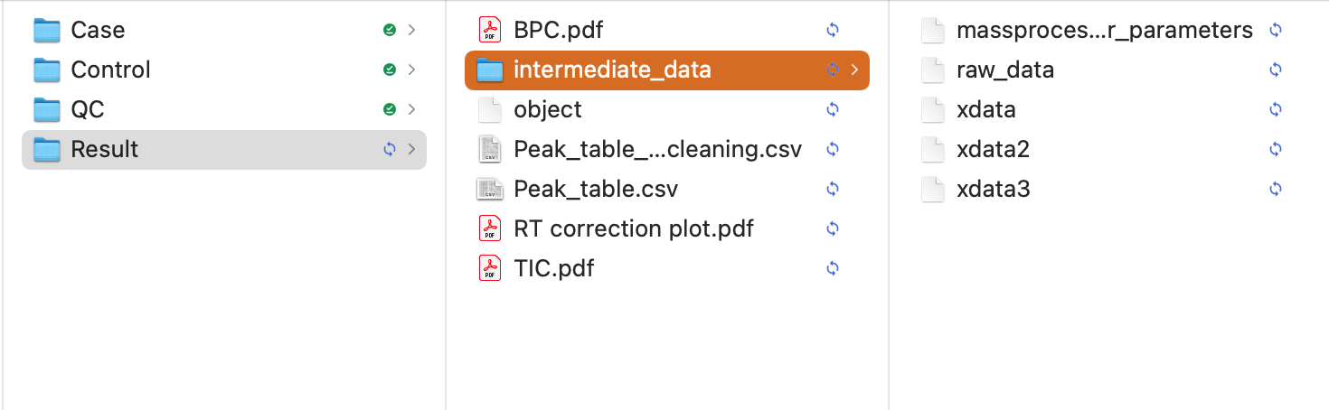Viewport: 1329px width, 410px height.
Task: Open the BPC.pdf file icon
Action: (489, 30)
